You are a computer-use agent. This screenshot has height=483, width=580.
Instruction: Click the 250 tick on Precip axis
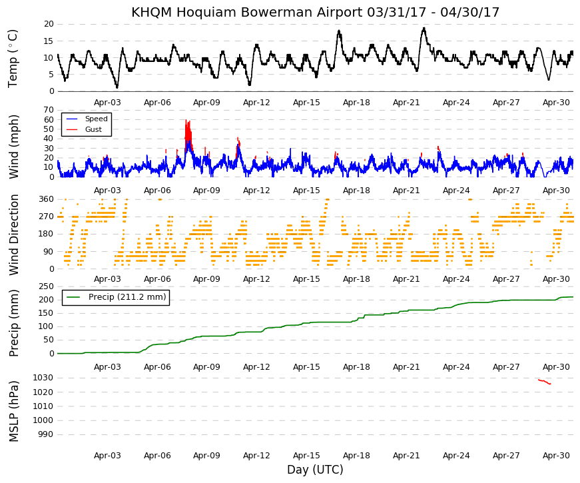pyautogui.click(x=46, y=286)
